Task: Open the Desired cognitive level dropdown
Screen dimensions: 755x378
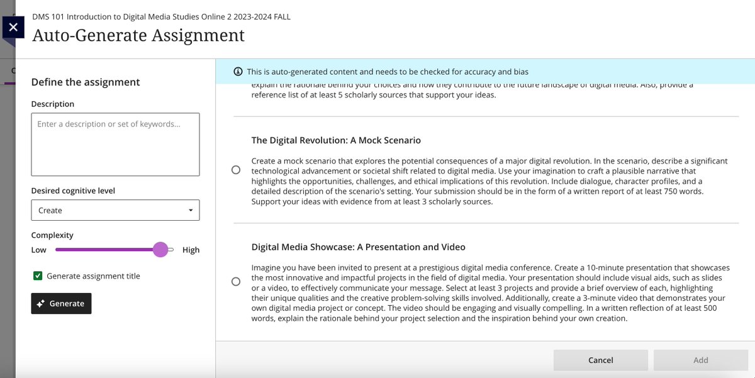Action: (x=115, y=210)
